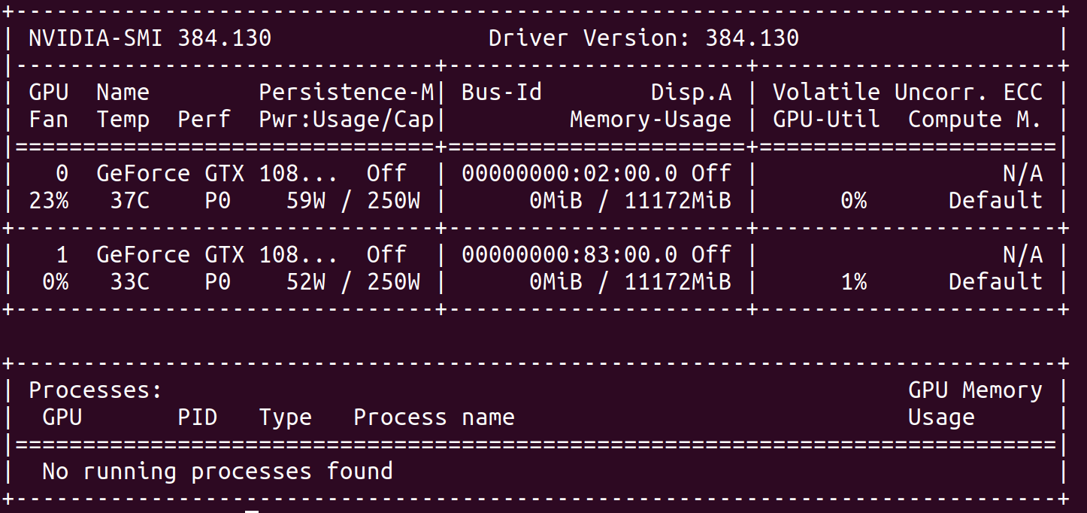
Task: Click the 1% GPU utilization value
Action: (853, 282)
